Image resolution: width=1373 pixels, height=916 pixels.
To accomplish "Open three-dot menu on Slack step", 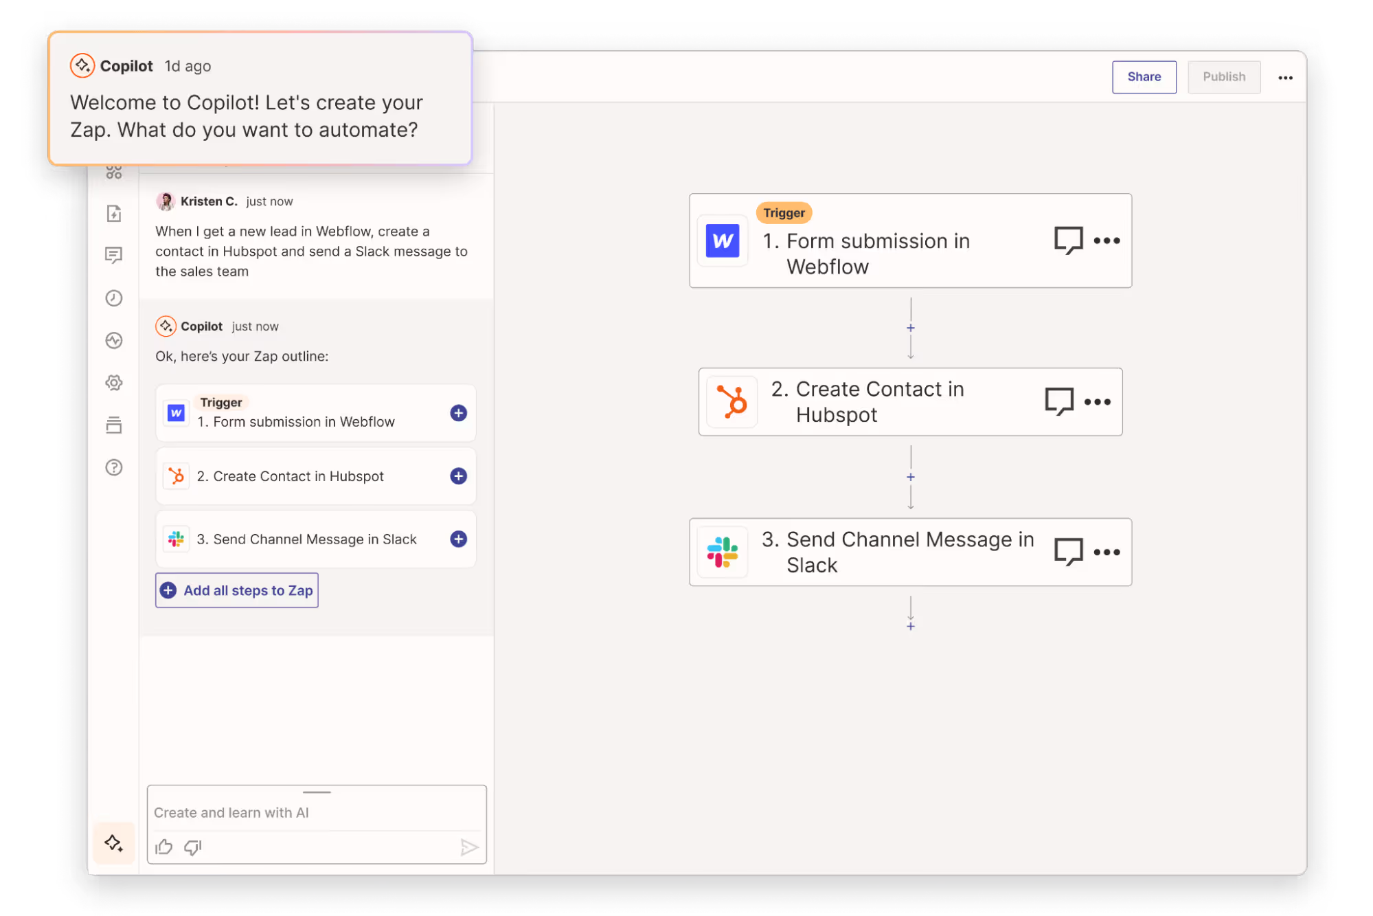I will [x=1107, y=552].
